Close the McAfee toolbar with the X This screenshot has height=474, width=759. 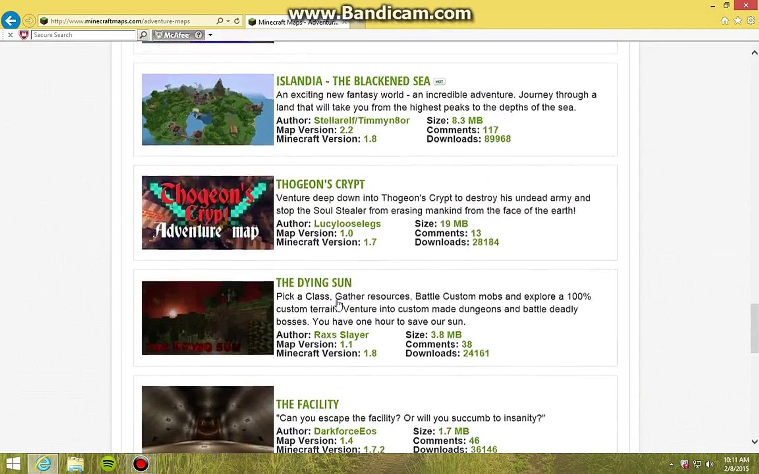[x=11, y=35]
